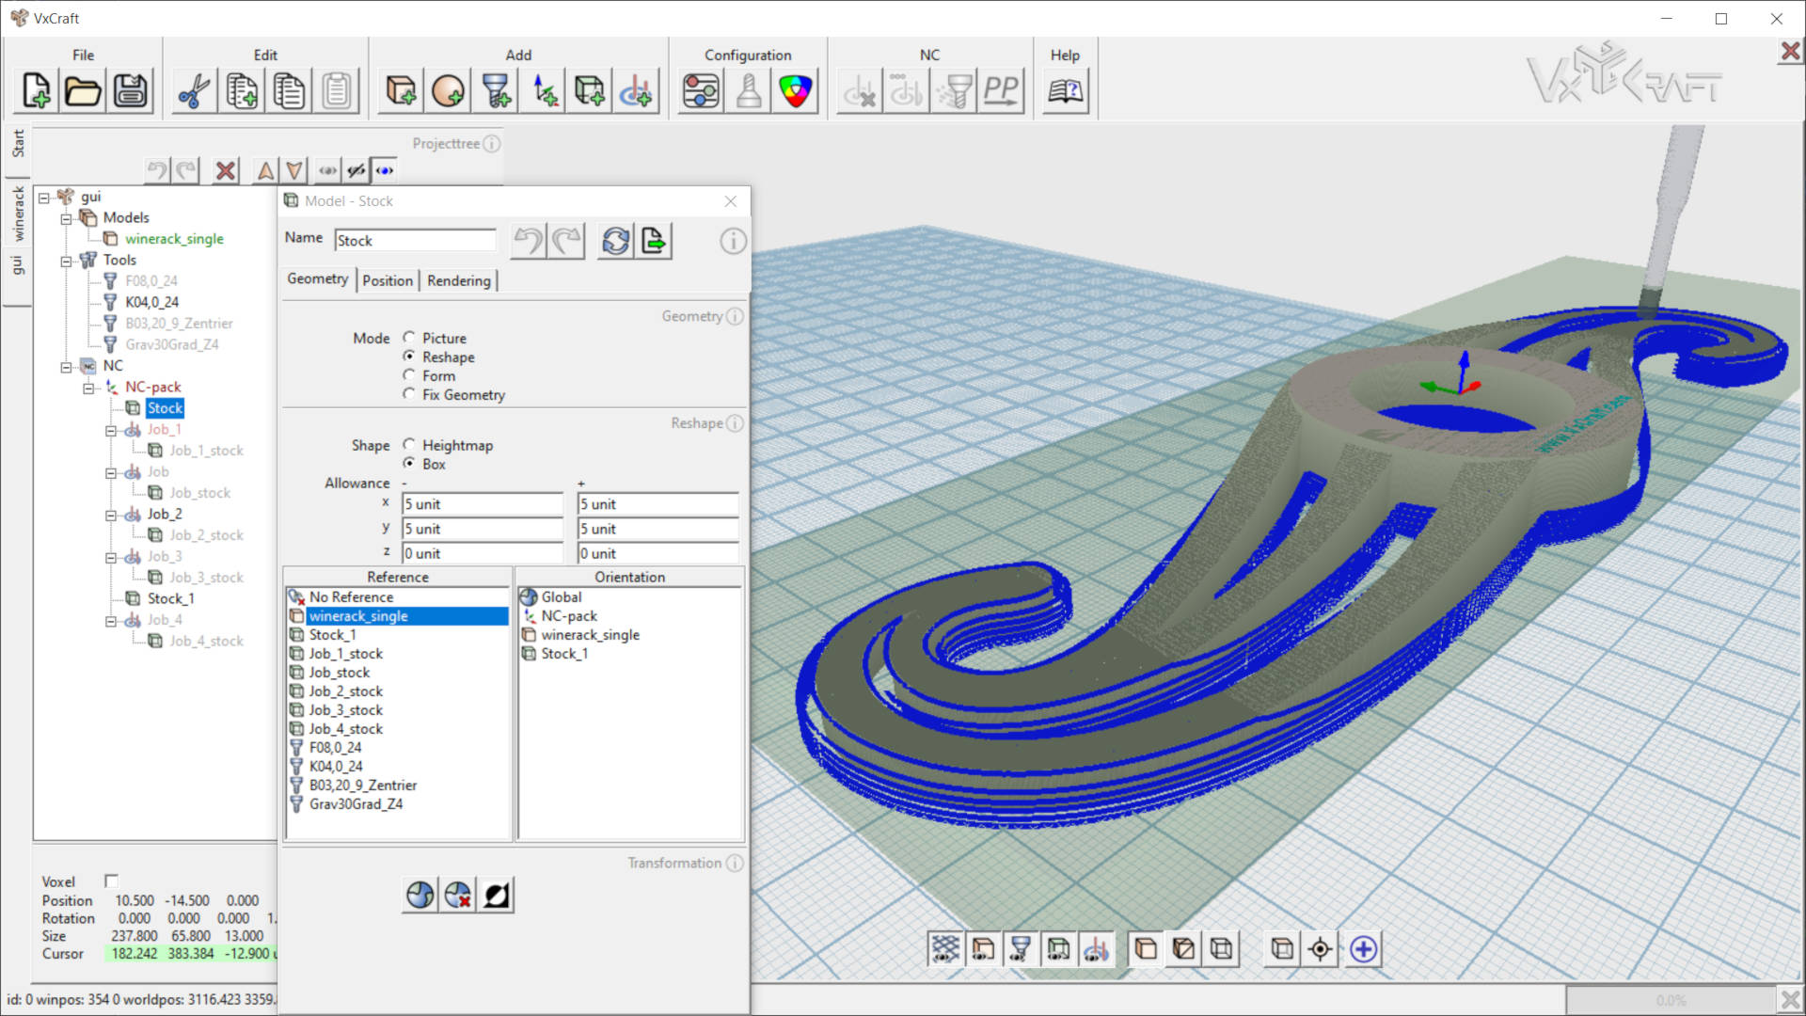1806x1016 pixels.
Task: Select winerack_single in Reference list
Action: click(357, 615)
